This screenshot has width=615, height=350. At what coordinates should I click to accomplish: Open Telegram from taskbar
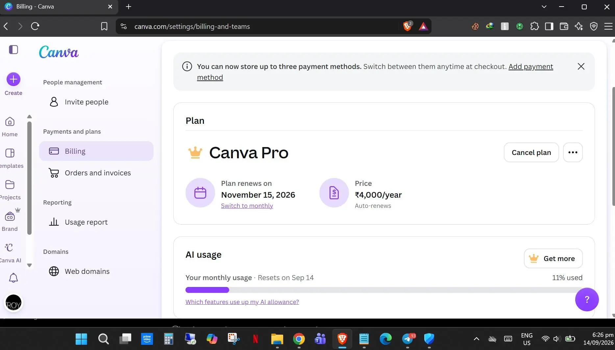pos(408,339)
